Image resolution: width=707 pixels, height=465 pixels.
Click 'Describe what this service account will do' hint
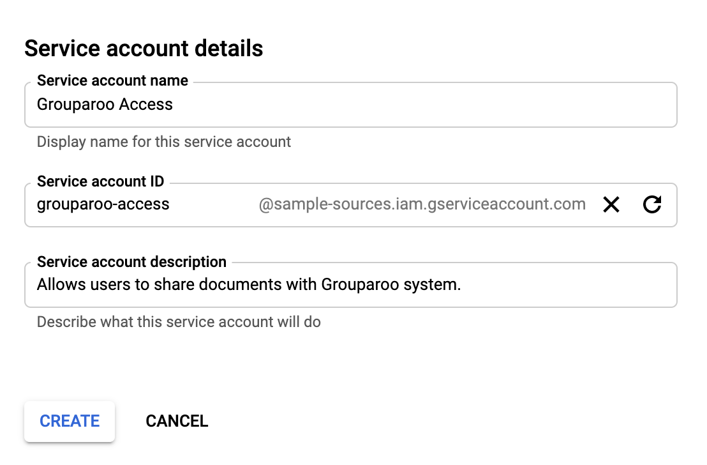coord(179,322)
